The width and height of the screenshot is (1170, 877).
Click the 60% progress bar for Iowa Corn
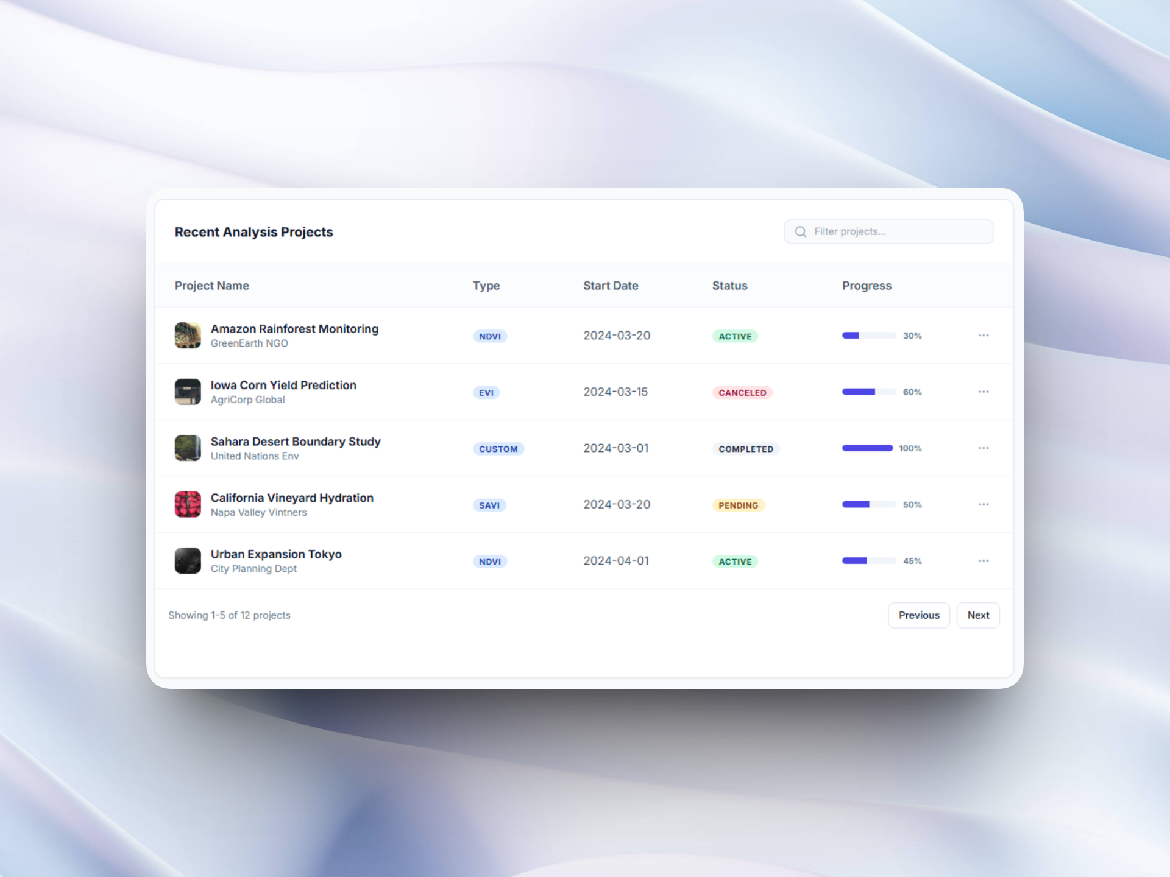click(869, 392)
